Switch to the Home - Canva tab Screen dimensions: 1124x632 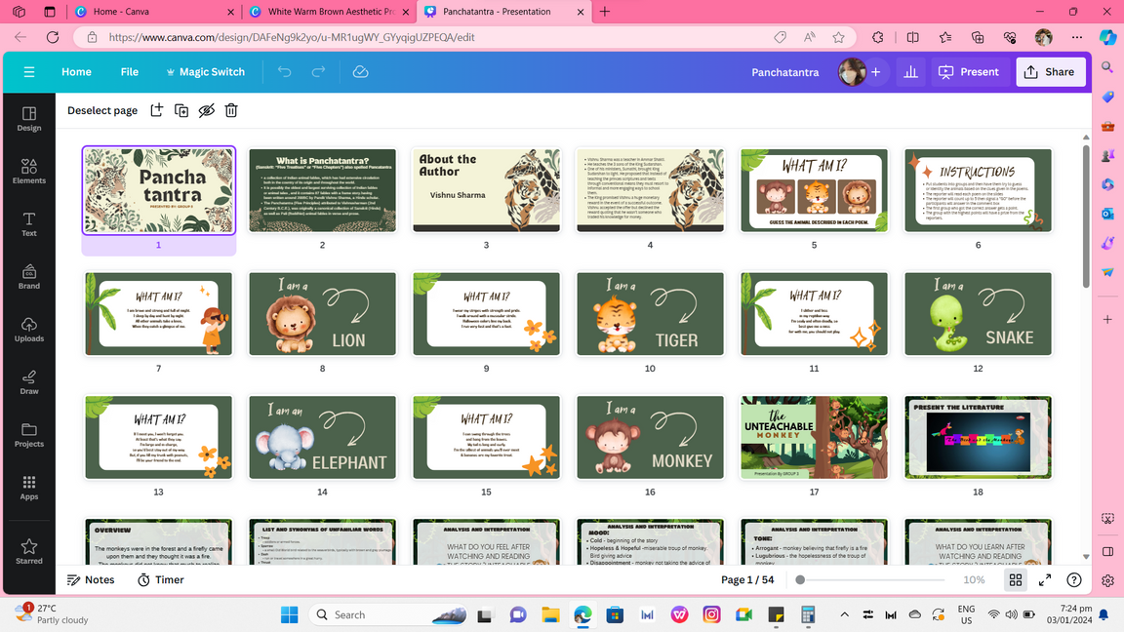point(156,12)
